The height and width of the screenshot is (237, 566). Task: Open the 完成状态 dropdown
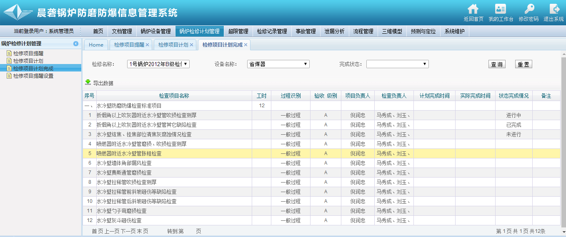point(397,64)
